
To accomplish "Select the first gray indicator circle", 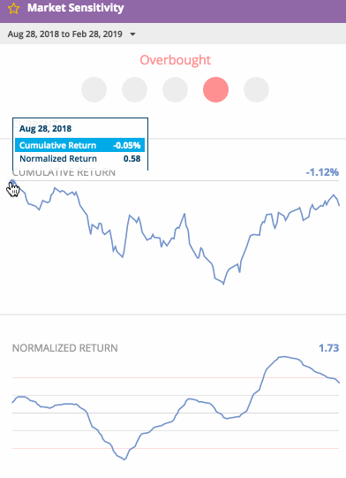I will tap(94, 89).
